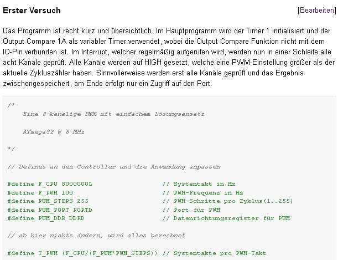Image resolution: width=338 pixels, height=260 pixels.
Task: Click the 'Datenrichtungsregister für PWM' comment
Action: (226, 218)
